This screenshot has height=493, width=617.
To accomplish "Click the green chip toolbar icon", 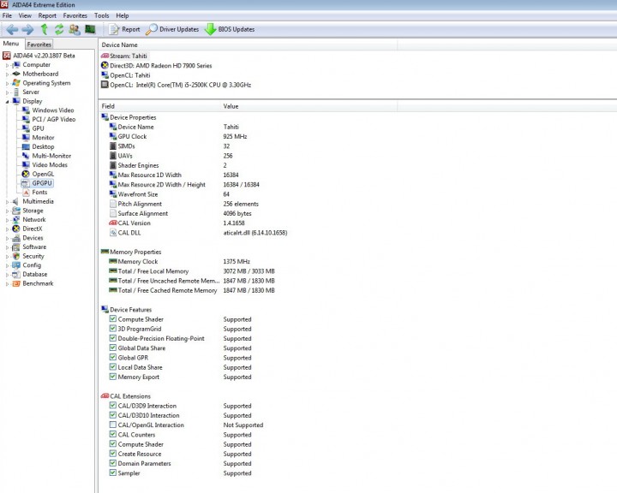I will pos(90,29).
